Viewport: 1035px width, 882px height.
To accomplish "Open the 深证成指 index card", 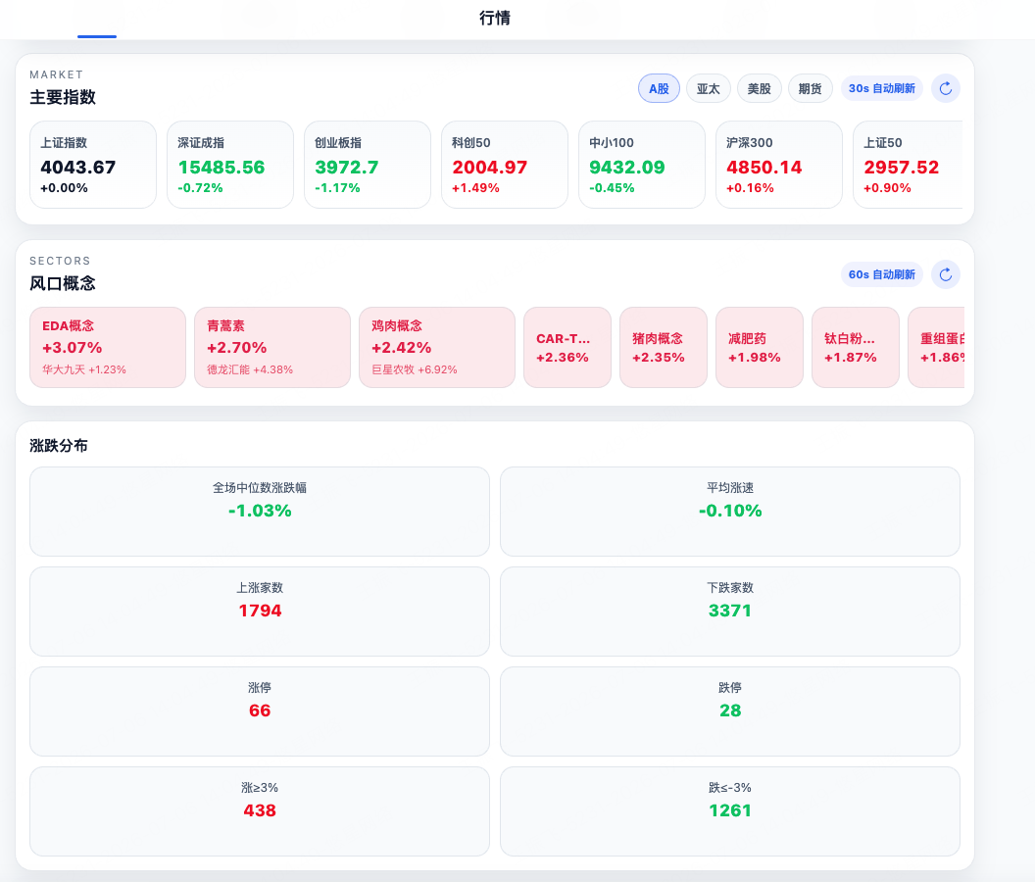I will [230, 165].
